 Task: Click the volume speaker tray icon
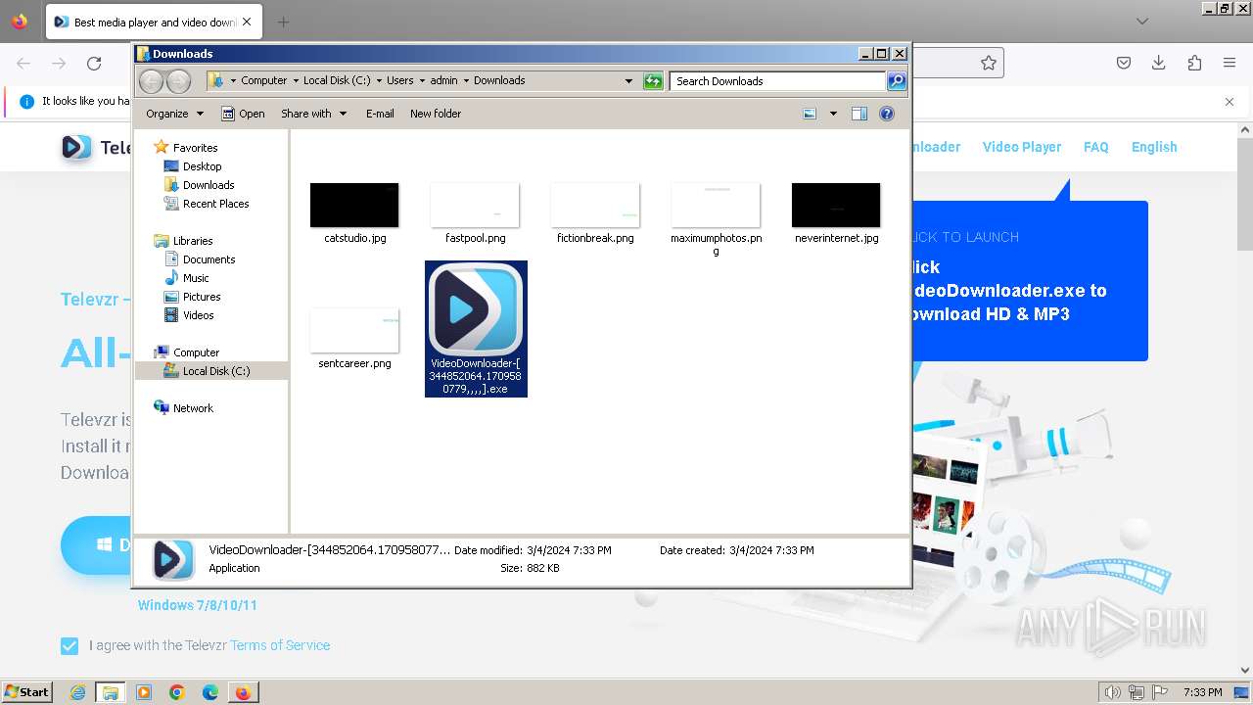click(x=1112, y=692)
